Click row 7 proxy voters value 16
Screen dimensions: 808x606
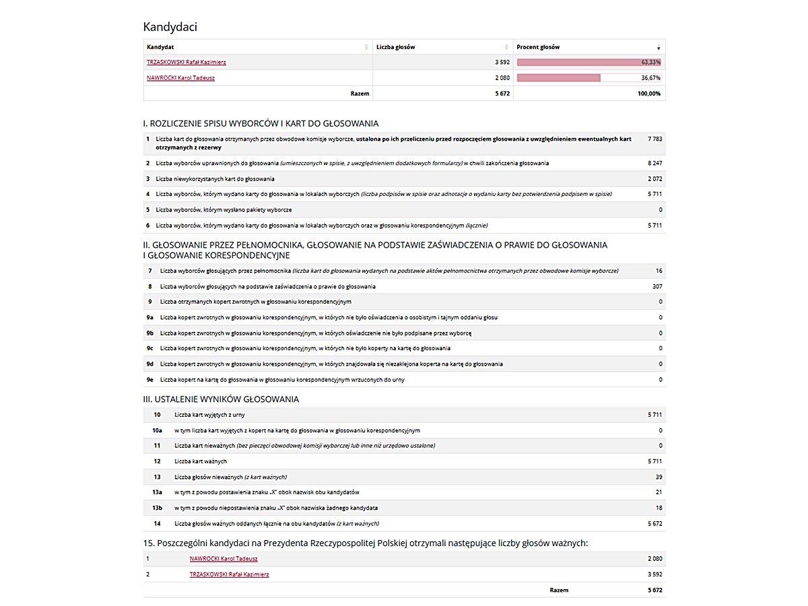click(659, 271)
